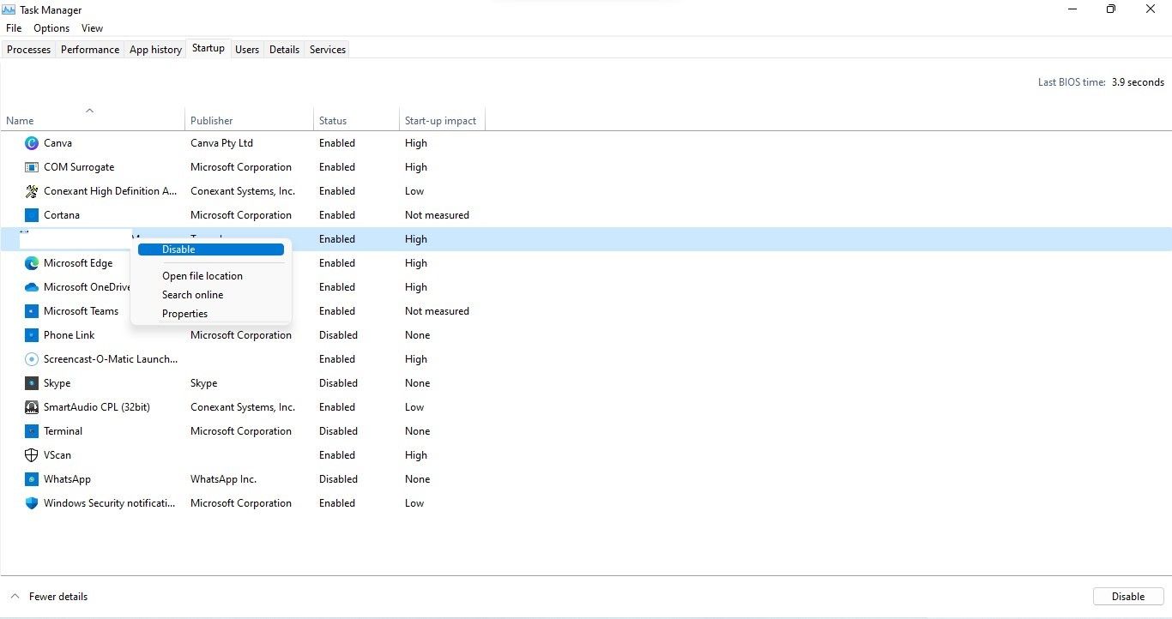Click the Skype startup icon

tap(32, 383)
